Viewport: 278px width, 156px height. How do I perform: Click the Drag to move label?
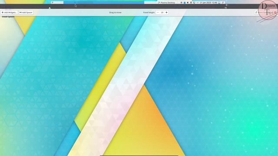click(x=115, y=13)
